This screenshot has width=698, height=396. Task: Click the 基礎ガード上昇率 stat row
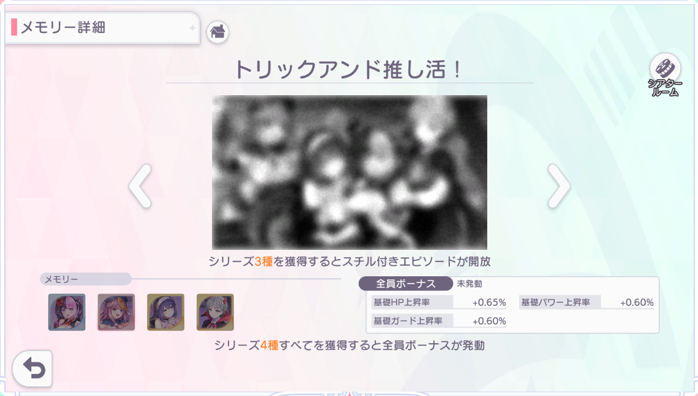pyautogui.click(x=439, y=321)
